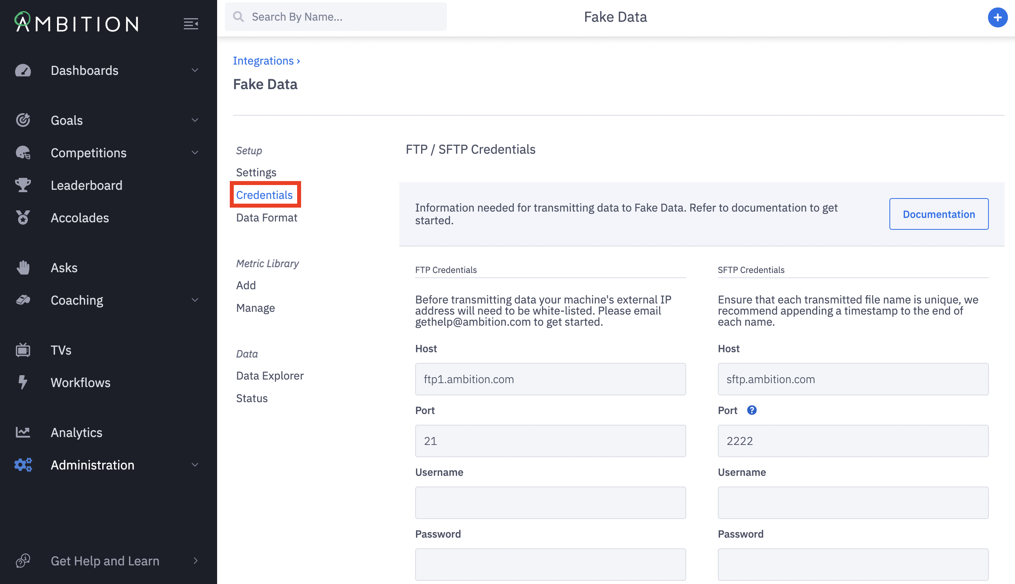Click the TVs television icon
The image size is (1015, 584).
(23, 350)
